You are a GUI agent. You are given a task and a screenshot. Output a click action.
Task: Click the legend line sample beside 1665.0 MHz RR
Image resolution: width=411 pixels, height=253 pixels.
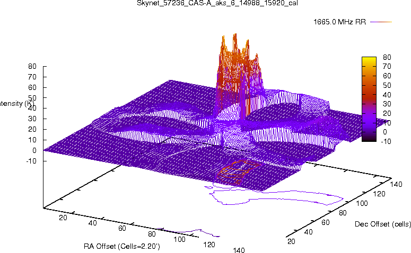pyautogui.click(x=381, y=22)
